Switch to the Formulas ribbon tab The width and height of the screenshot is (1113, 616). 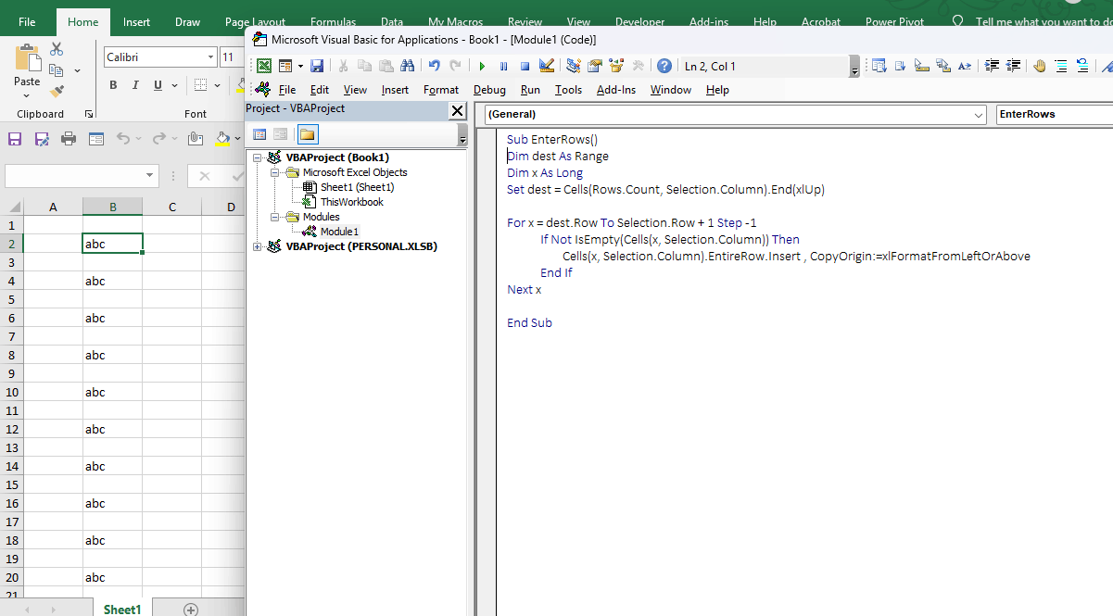[333, 21]
